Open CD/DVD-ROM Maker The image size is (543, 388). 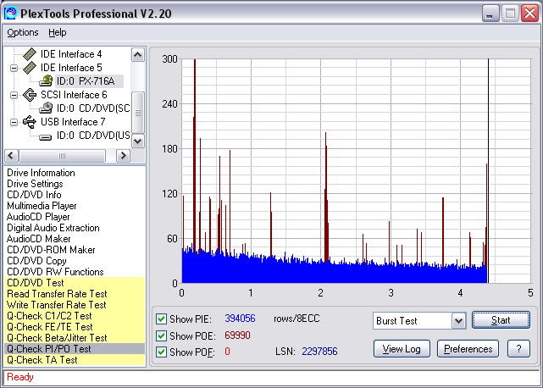[51, 250]
